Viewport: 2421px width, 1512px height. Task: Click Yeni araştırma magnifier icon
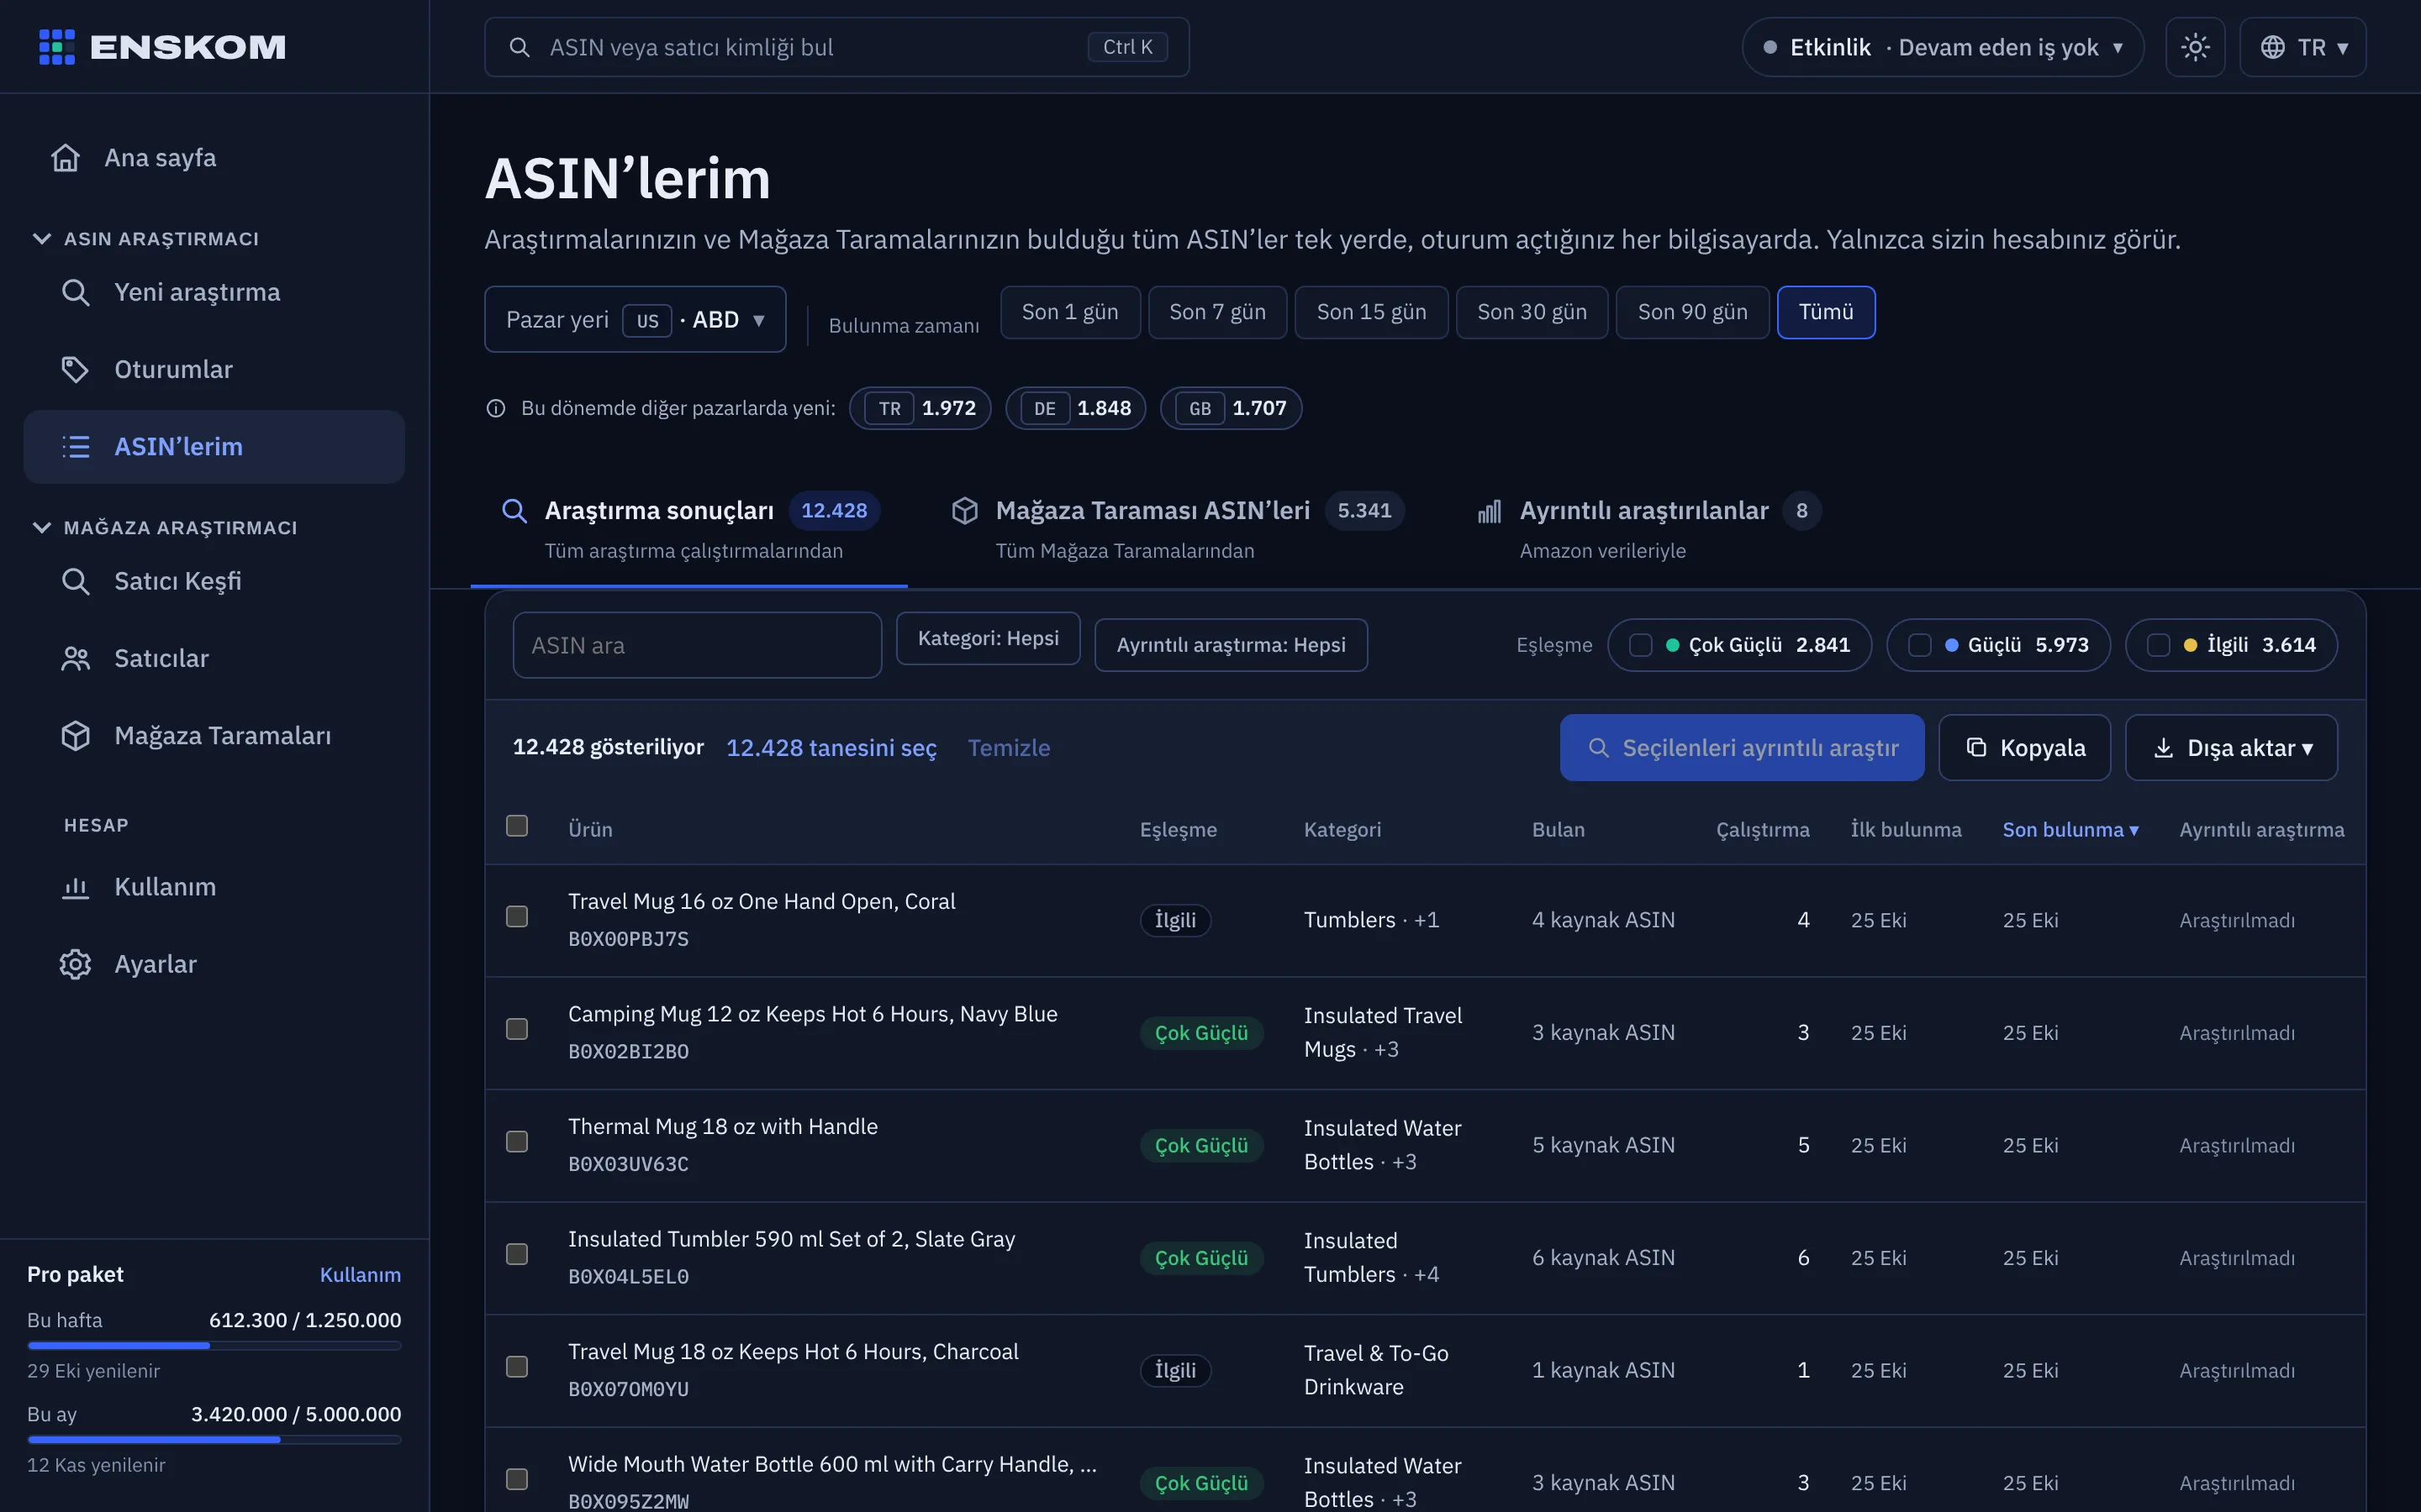[x=76, y=292]
